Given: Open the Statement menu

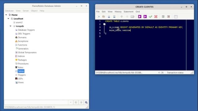Looking at the screenshot, I should click(x=128, y=12).
